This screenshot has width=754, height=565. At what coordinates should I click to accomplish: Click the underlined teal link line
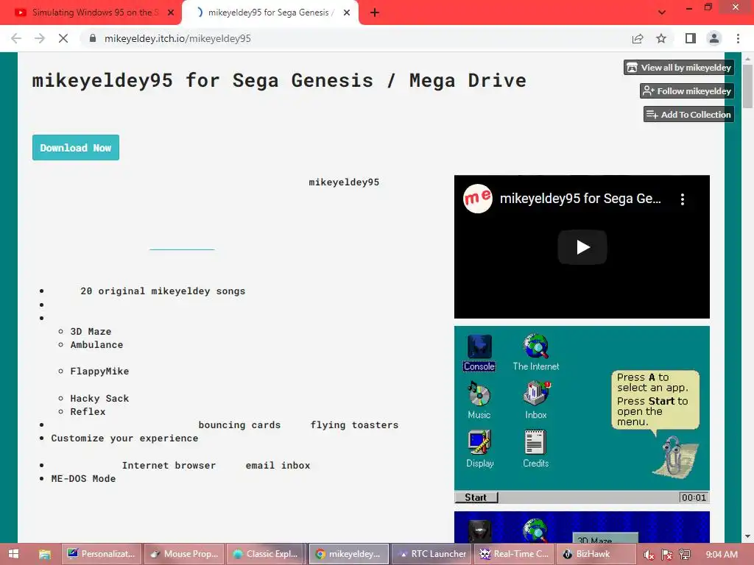pos(182,249)
